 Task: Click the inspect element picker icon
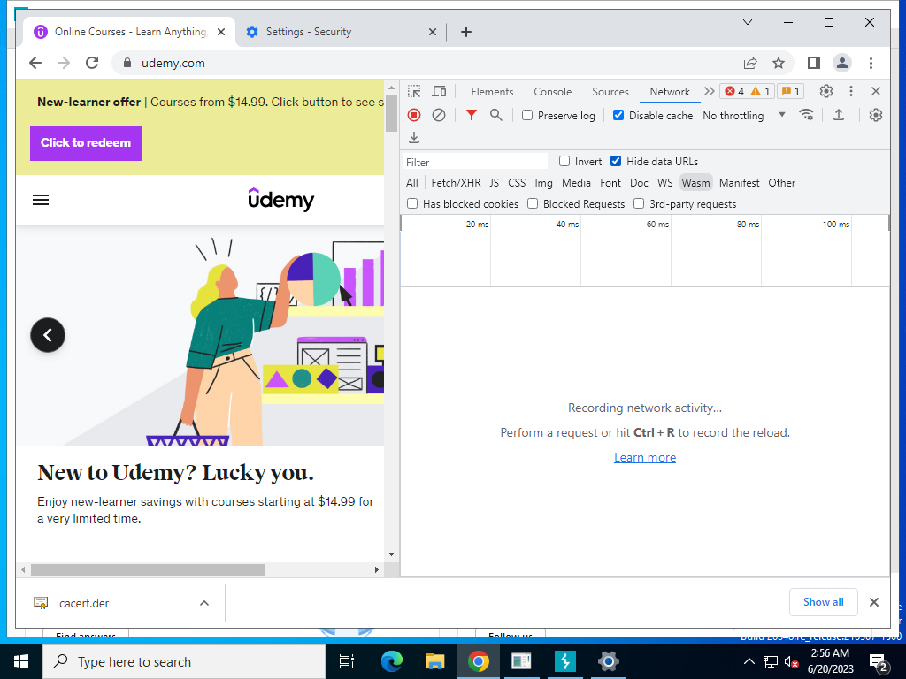pyautogui.click(x=414, y=91)
